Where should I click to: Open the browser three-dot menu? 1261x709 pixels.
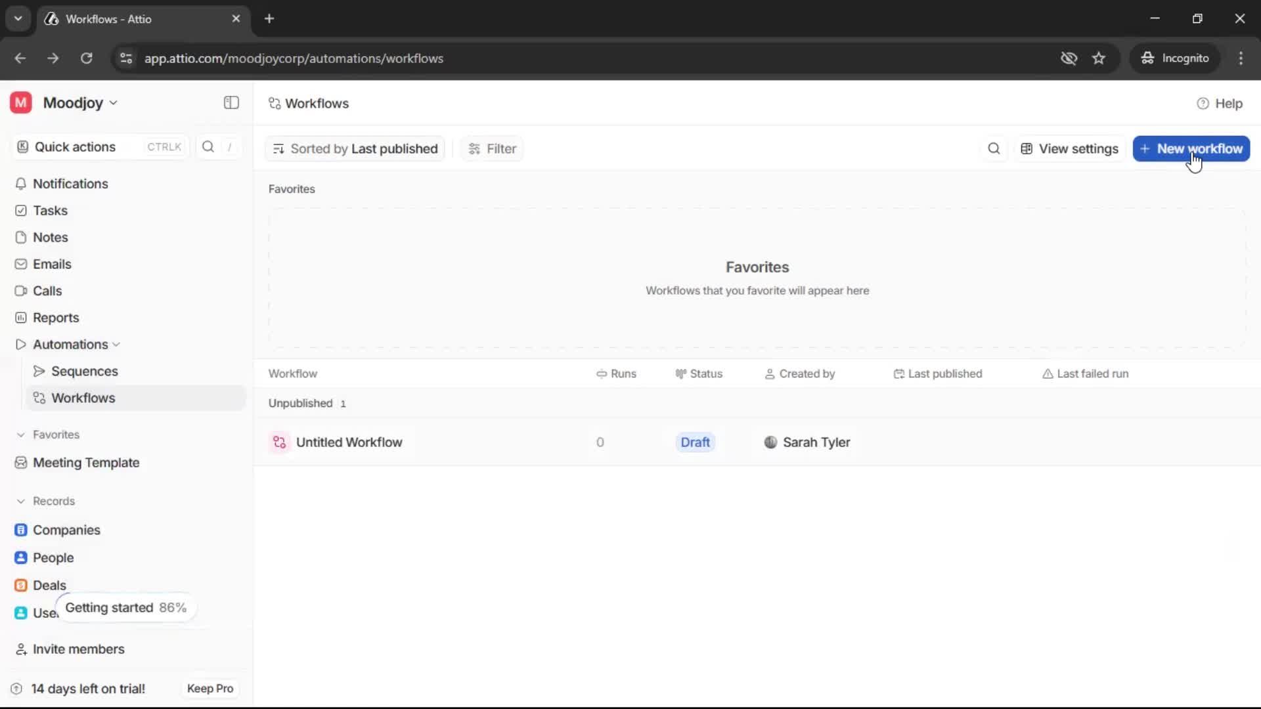click(x=1241, y=58)
